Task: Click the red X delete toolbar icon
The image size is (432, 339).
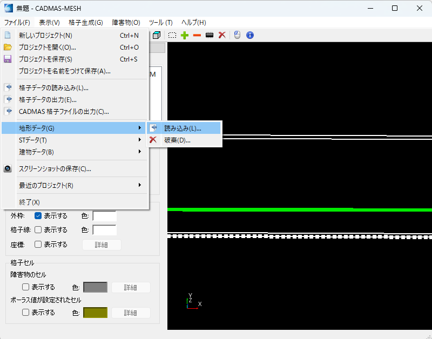Action: 221,35
